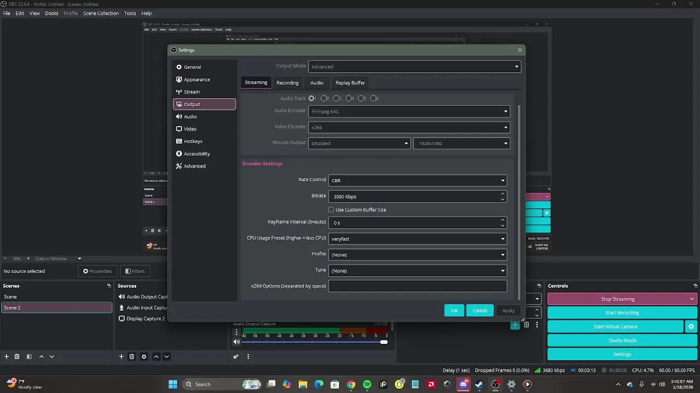Viewport: 700px width, 393px height.
Task: Open Docks menu in menu bar
Action: [51, 13]
